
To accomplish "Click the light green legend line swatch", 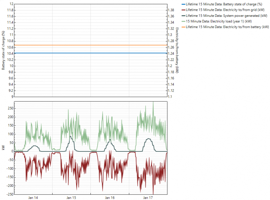I will coord(181,21).
